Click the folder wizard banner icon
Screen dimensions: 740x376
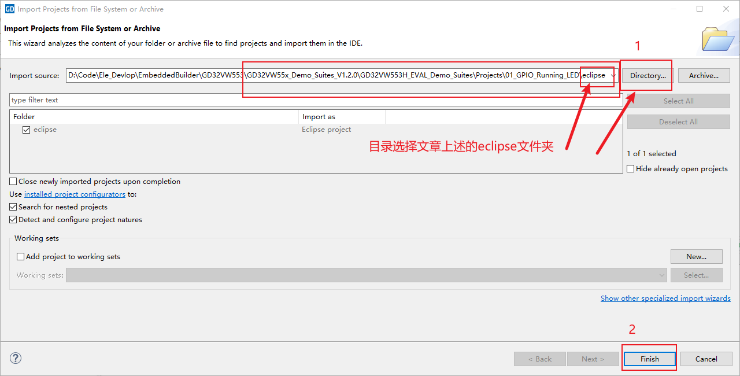pyautogui.click(x=717, y=39)
